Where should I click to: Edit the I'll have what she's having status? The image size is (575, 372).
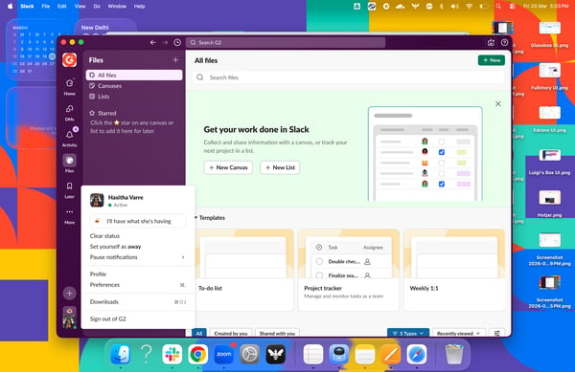(x=138, y=221)
